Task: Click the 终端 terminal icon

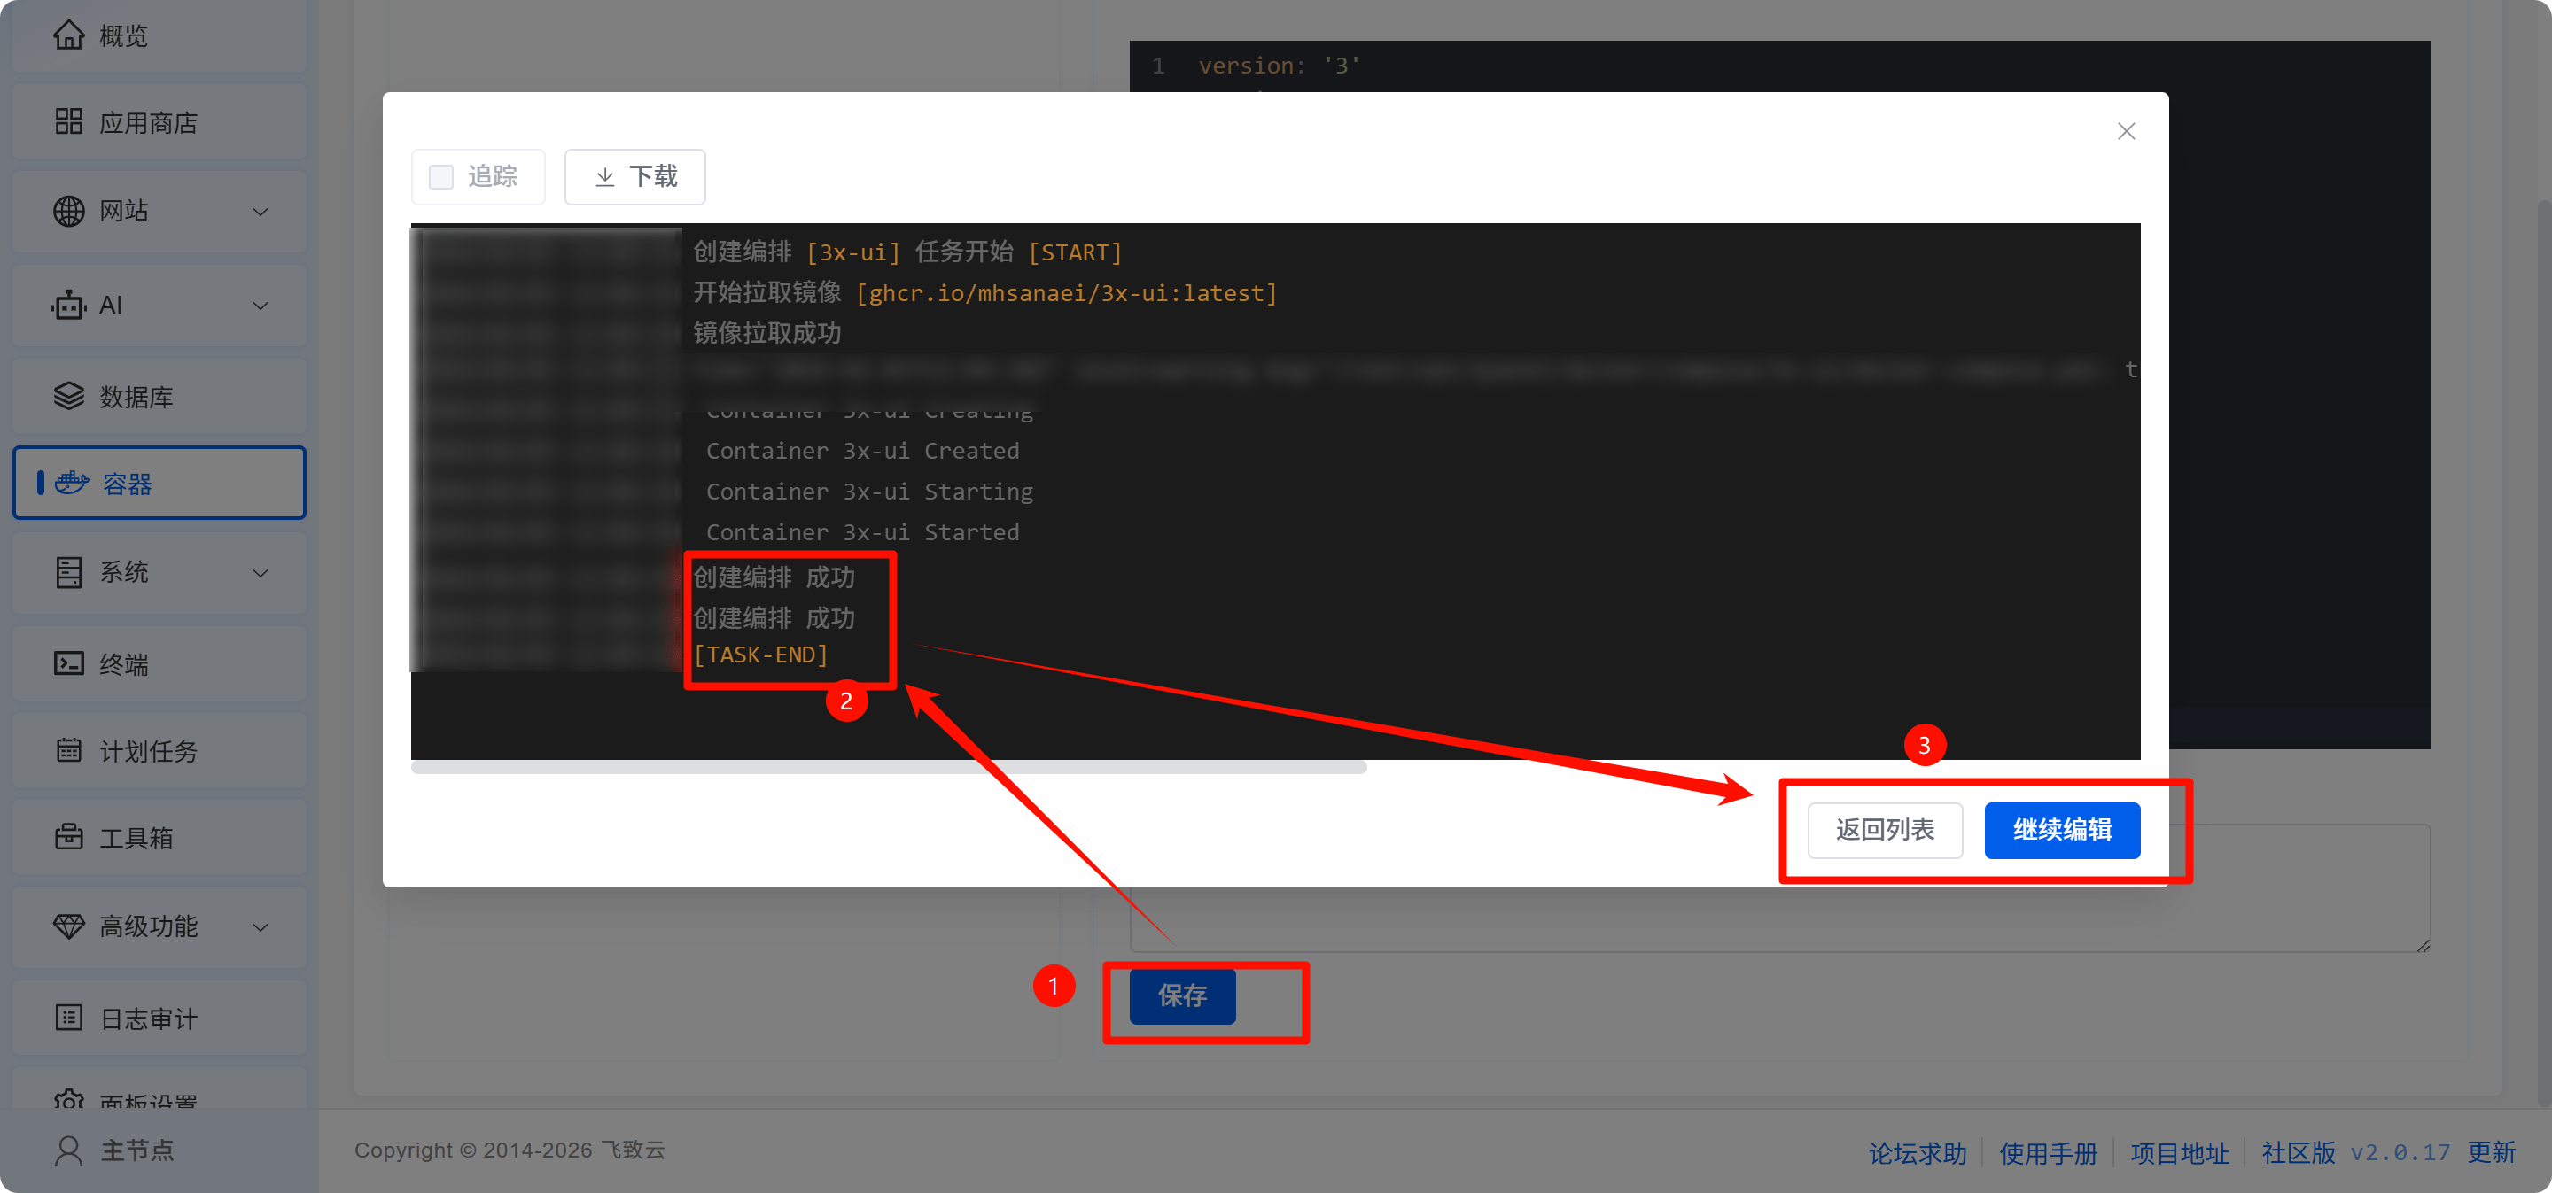Action: [x=68, y=663]
